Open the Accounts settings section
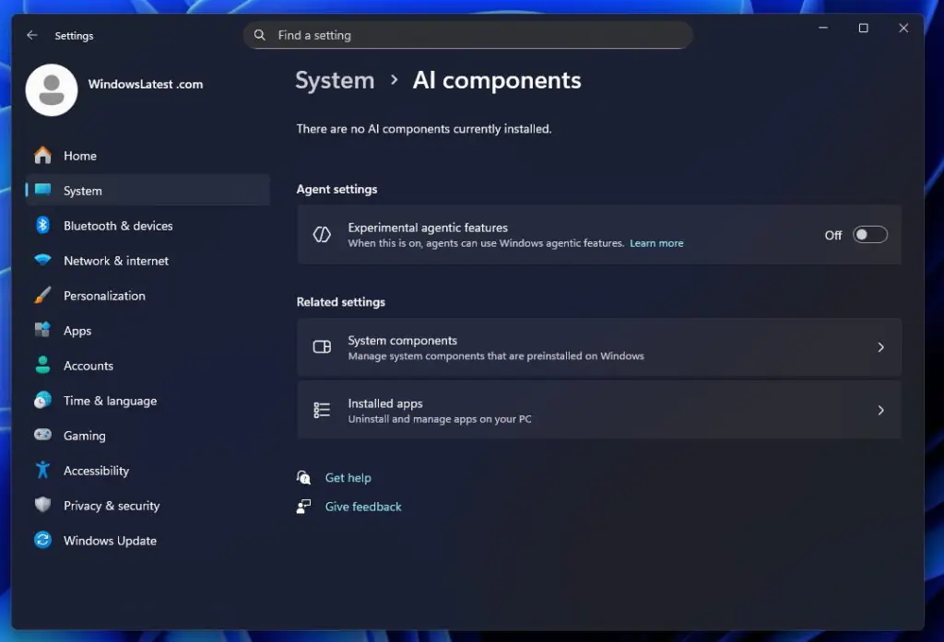 coord(88,366)
